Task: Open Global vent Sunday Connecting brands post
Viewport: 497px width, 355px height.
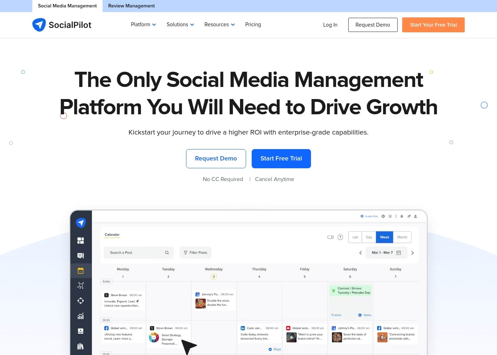Action: coord(396,334)
